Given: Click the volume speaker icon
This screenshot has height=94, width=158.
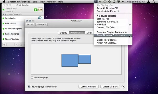Looking at the screenshot, I should pos(123,2).
